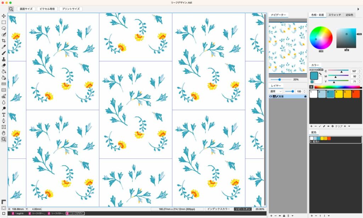Switch color mode to HSB
363x218 pixels.
click(x=316, y=70)
